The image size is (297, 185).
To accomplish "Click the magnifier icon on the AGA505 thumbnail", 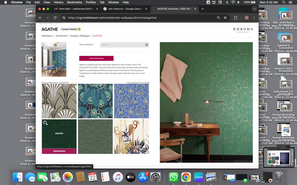I will 45,123.
